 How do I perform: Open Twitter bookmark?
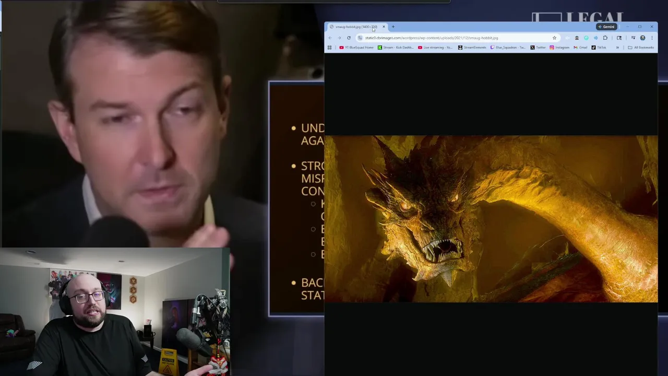pyautogui.click(x=538, y=48)
